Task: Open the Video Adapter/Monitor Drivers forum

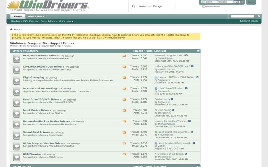Action: pos(44,143)
